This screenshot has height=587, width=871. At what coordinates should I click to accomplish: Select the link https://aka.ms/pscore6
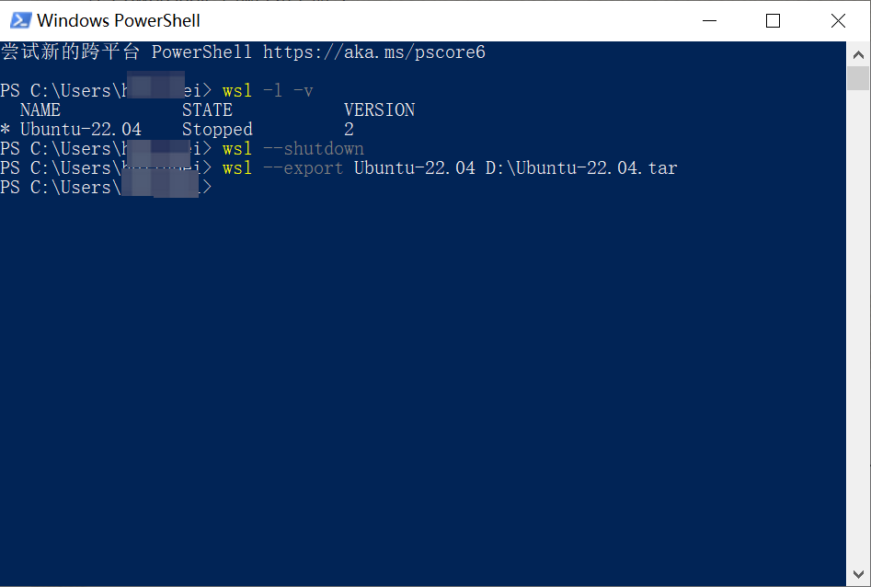point(374,52)
